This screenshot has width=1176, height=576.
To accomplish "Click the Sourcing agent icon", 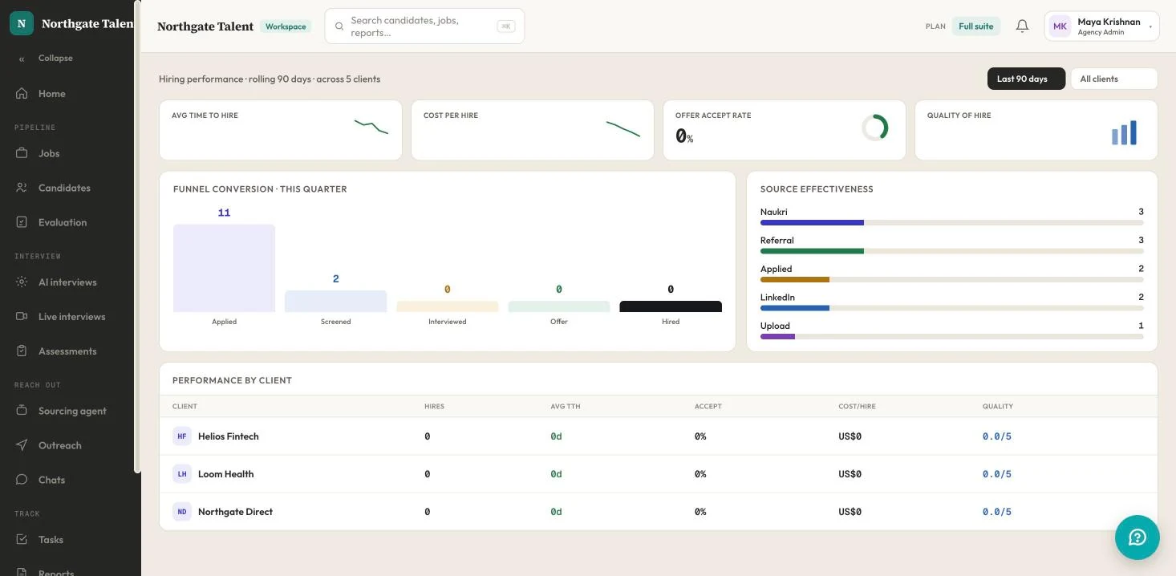I will coord(22,411).
